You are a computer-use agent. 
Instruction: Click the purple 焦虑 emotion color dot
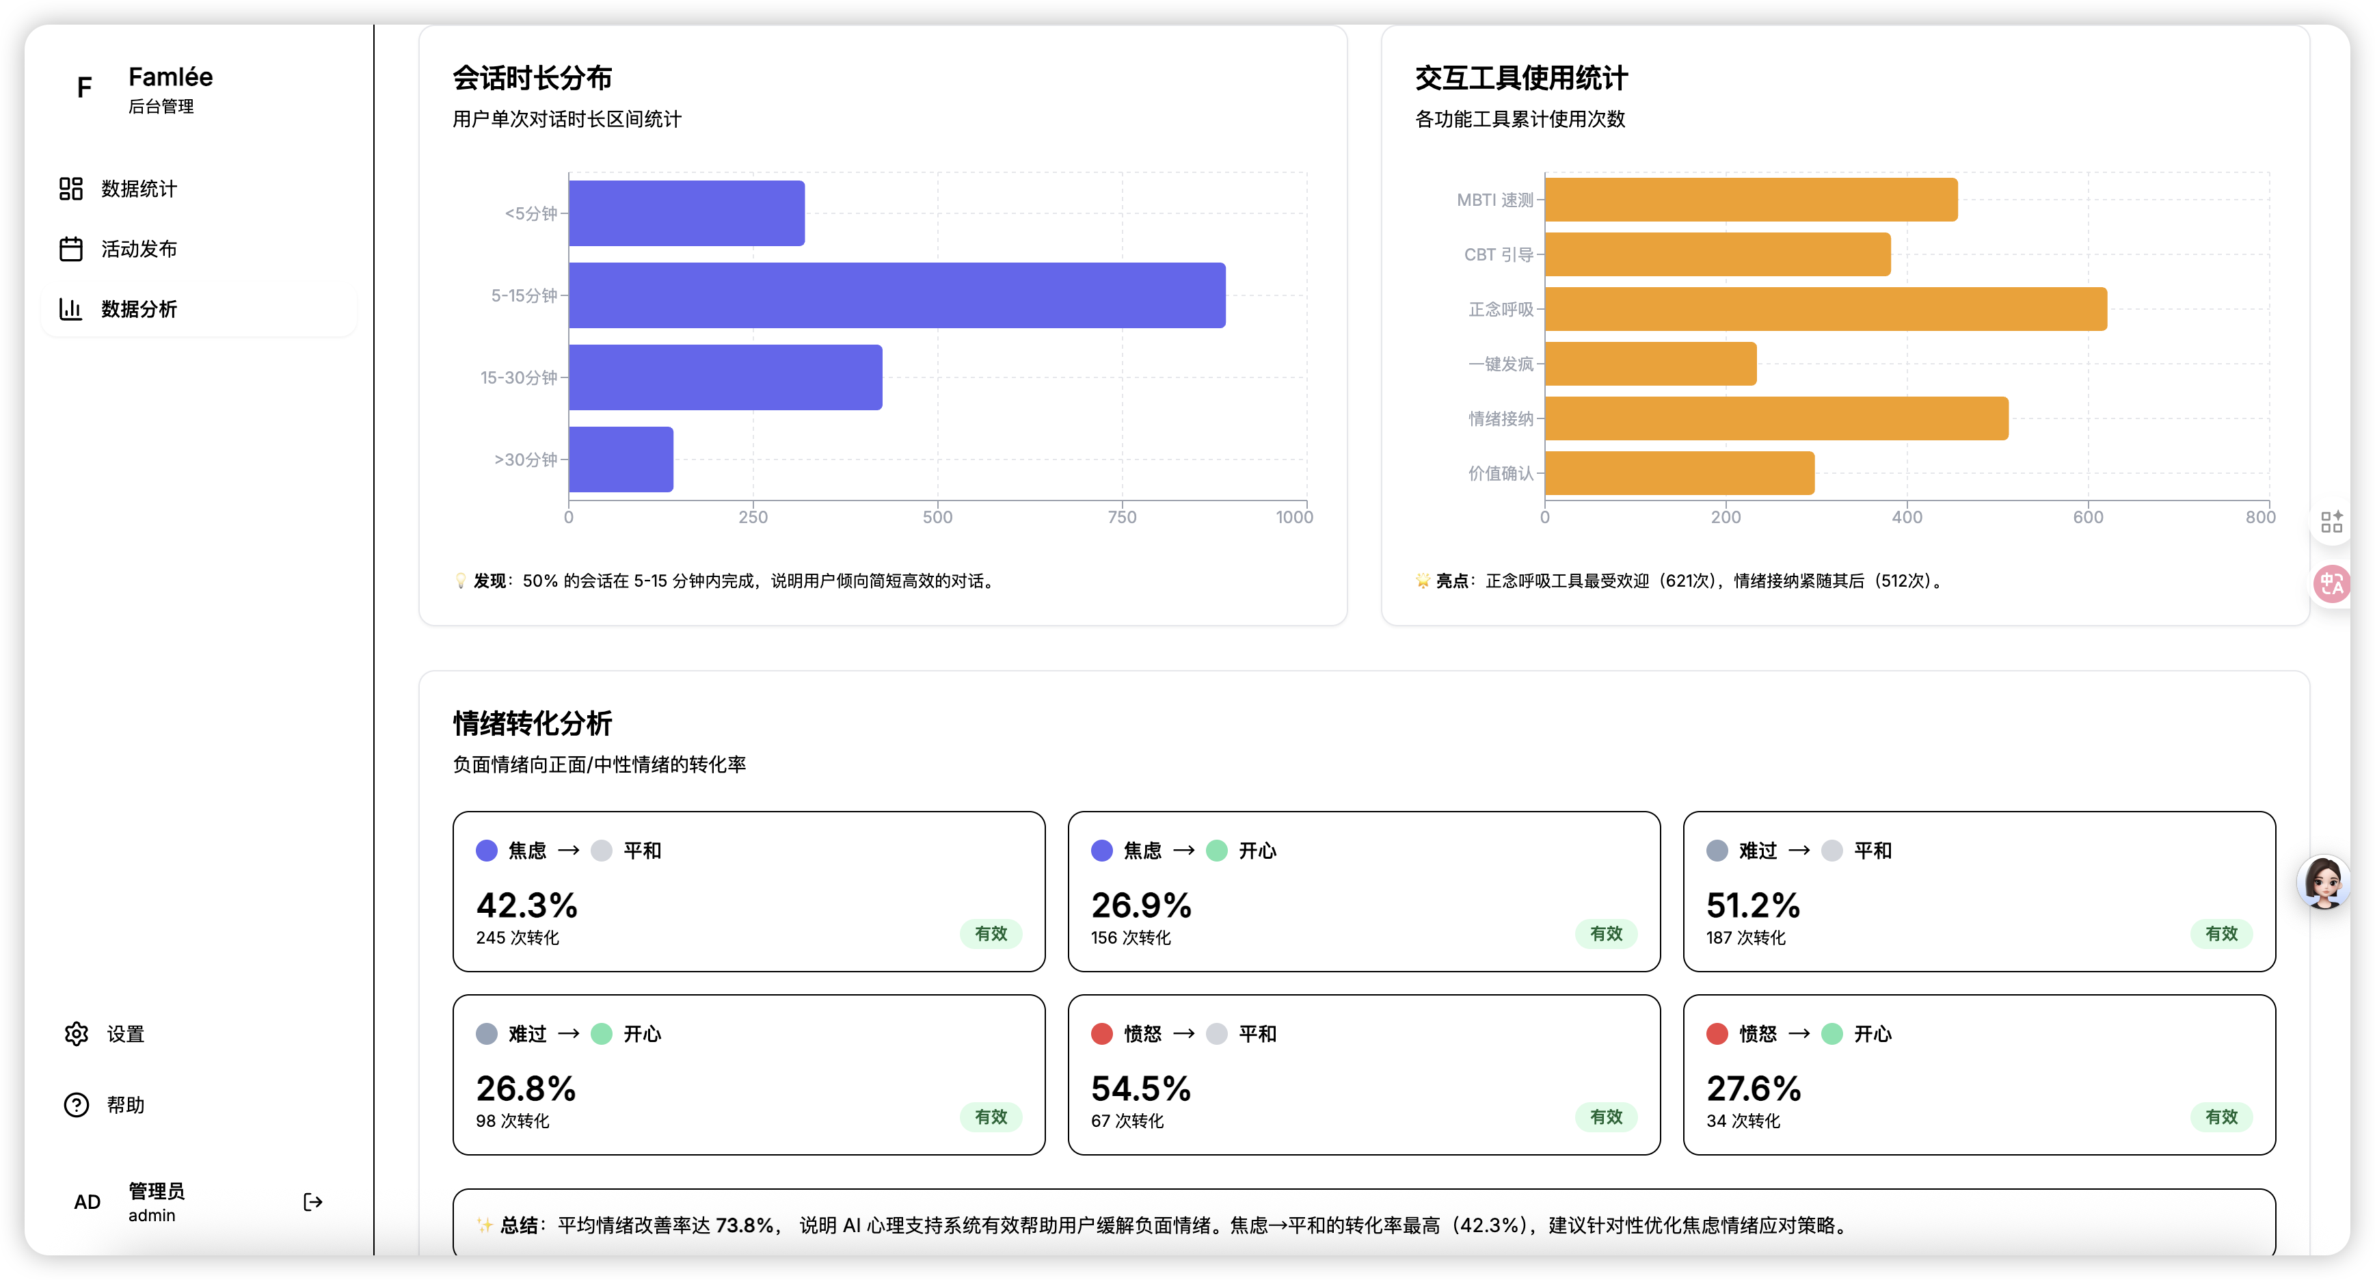pos(486,851)
